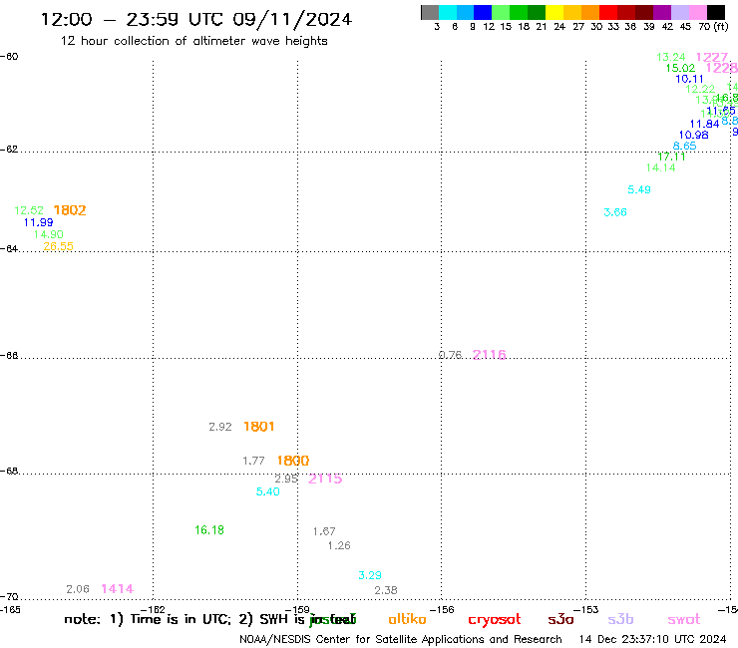Click the wave height value 12.52
The height and width of the screenshot is (648, 738).
click(x=29, y=210)
